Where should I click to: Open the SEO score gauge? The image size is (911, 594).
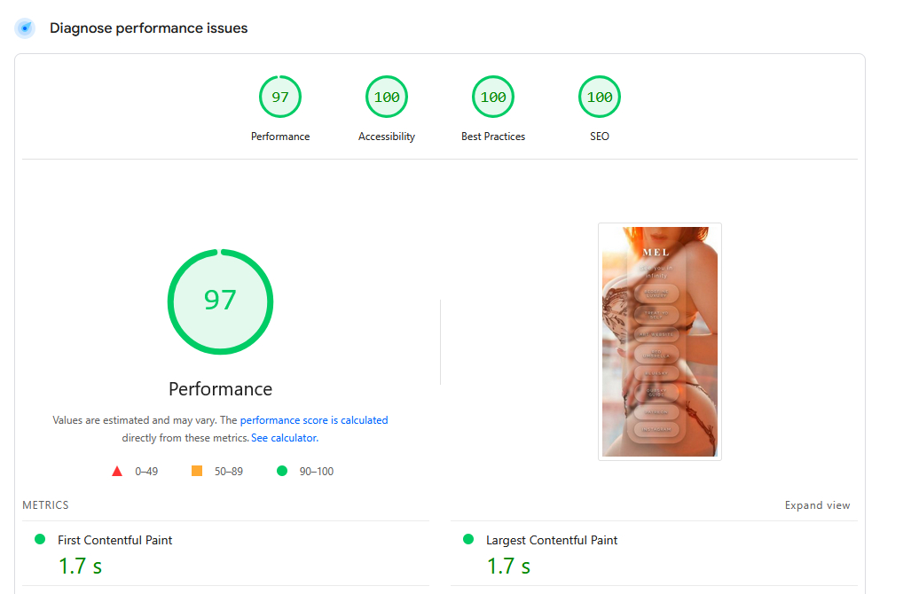pos(600,98)
